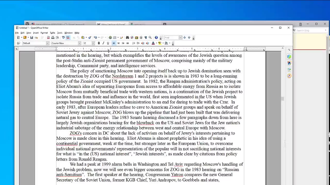Select the Format Paintbrush icon

point(90,38)
